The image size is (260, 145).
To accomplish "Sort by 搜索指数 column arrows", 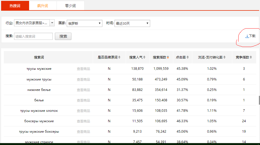I will click(x=168, y=57).
